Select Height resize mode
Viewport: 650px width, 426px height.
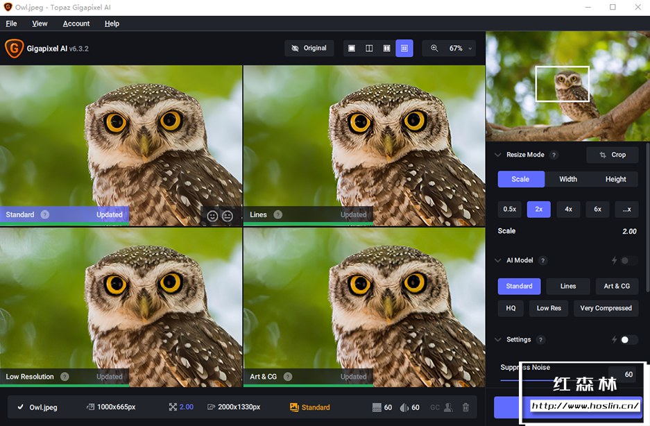(615, 179)
